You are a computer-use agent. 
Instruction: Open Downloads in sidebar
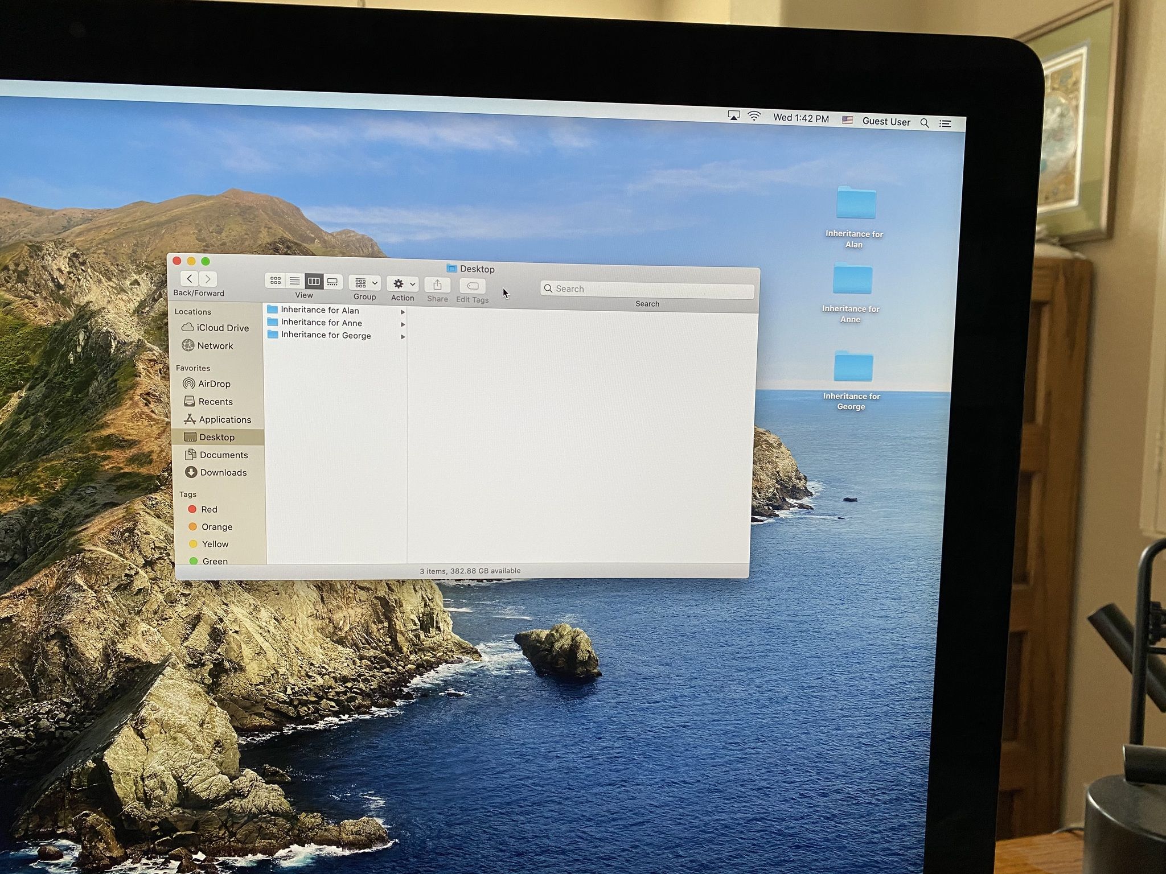click(x=216, y=472)
